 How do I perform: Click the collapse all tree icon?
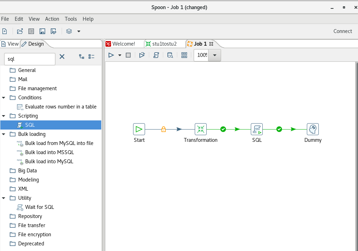pyautogui.click(x=91, y=57)
